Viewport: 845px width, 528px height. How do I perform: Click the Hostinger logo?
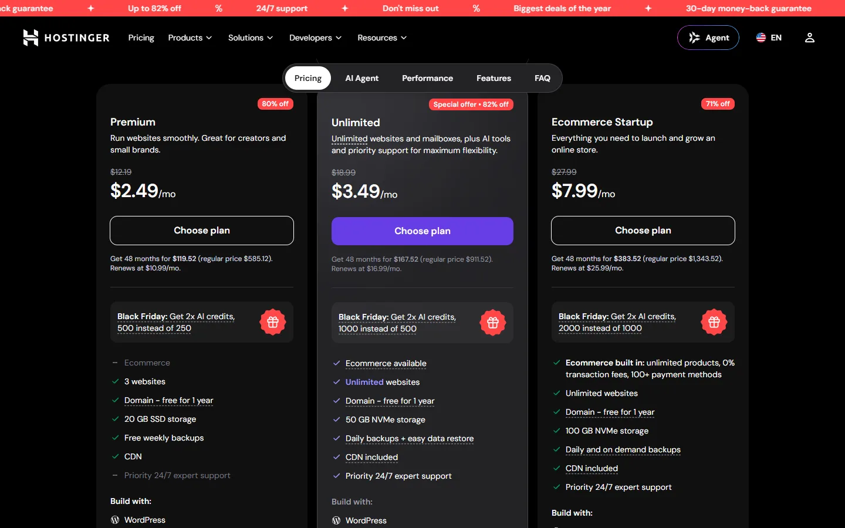[66, 38]
